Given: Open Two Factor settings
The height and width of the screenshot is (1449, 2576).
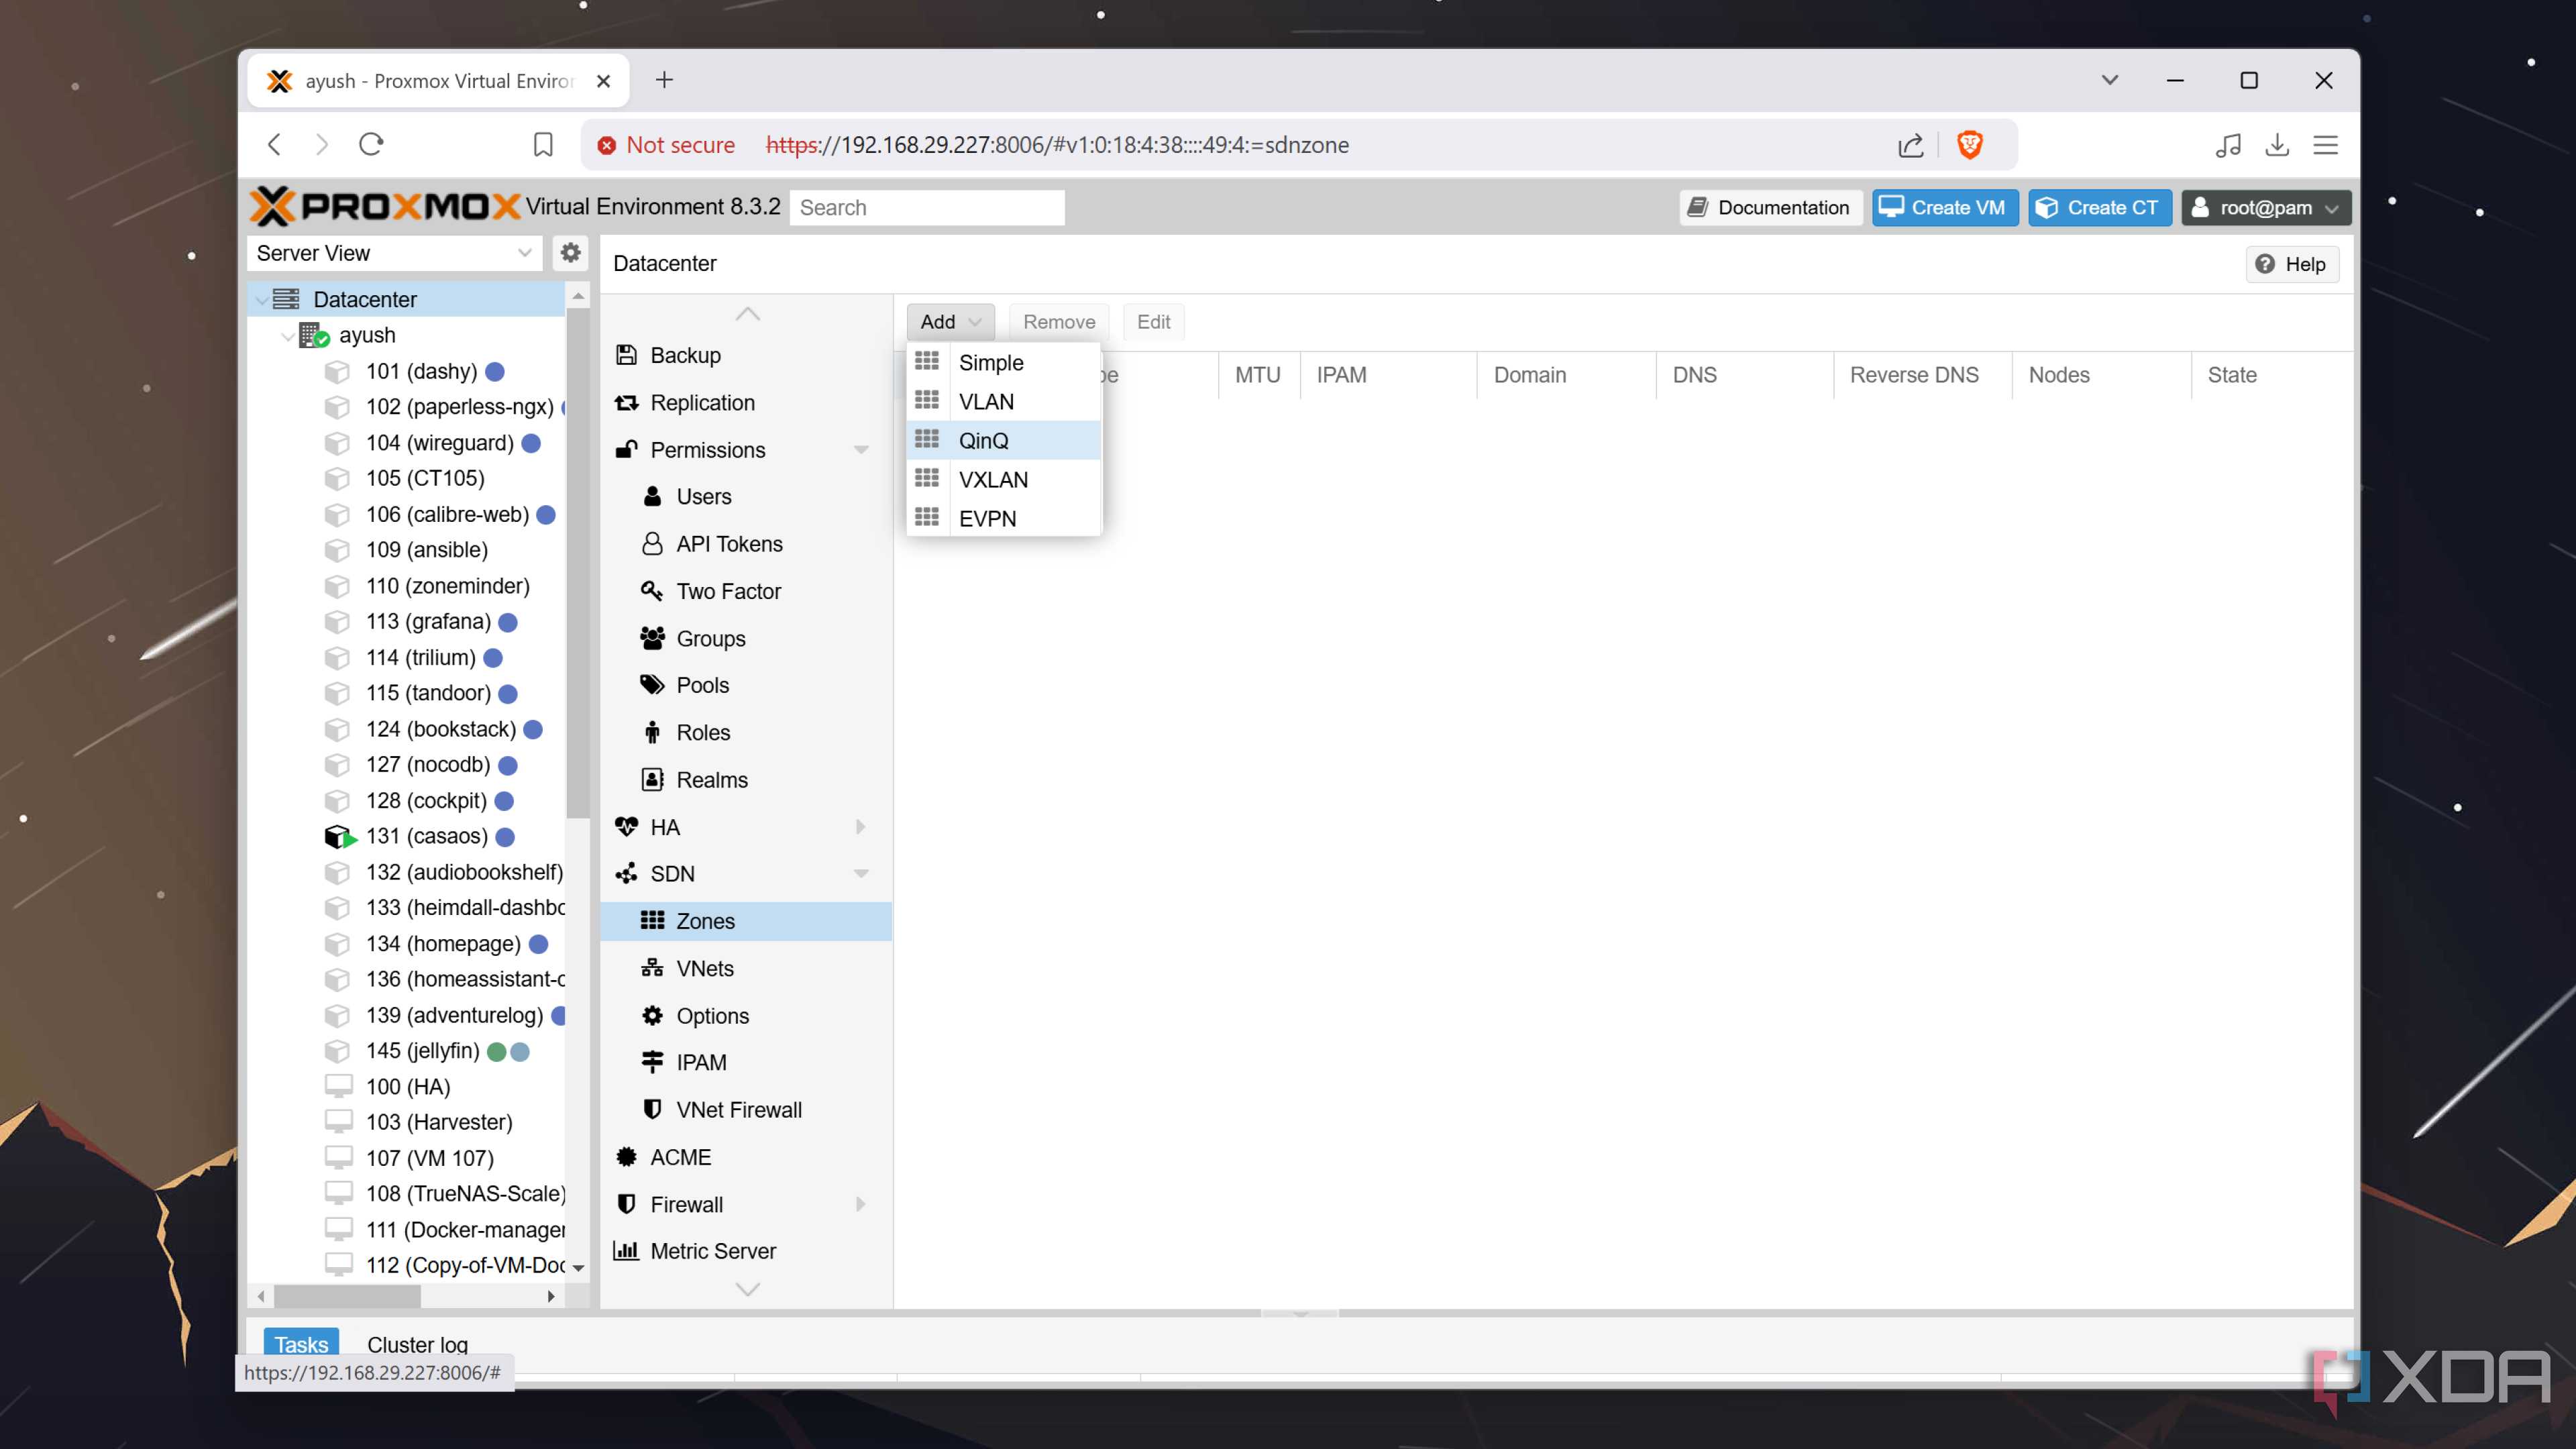Looking at the screenshot, I should 728,591.
